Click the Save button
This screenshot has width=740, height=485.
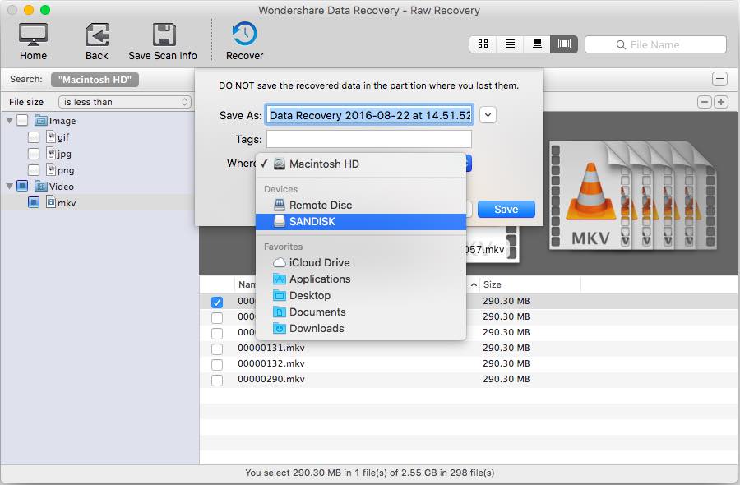(x=506, y=209)
